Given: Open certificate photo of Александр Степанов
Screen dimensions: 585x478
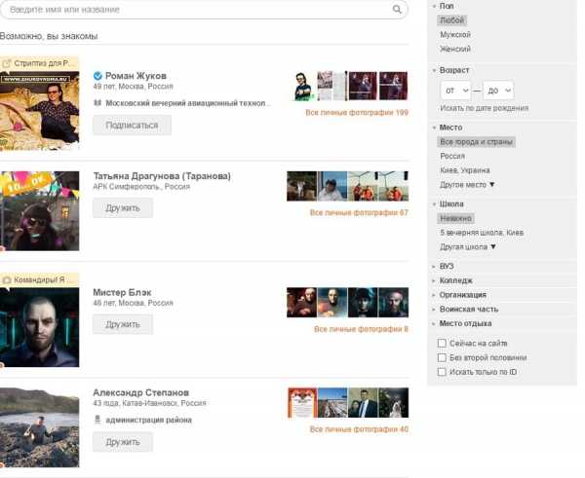Looking at the screenshot, I should tap(302, 403).
